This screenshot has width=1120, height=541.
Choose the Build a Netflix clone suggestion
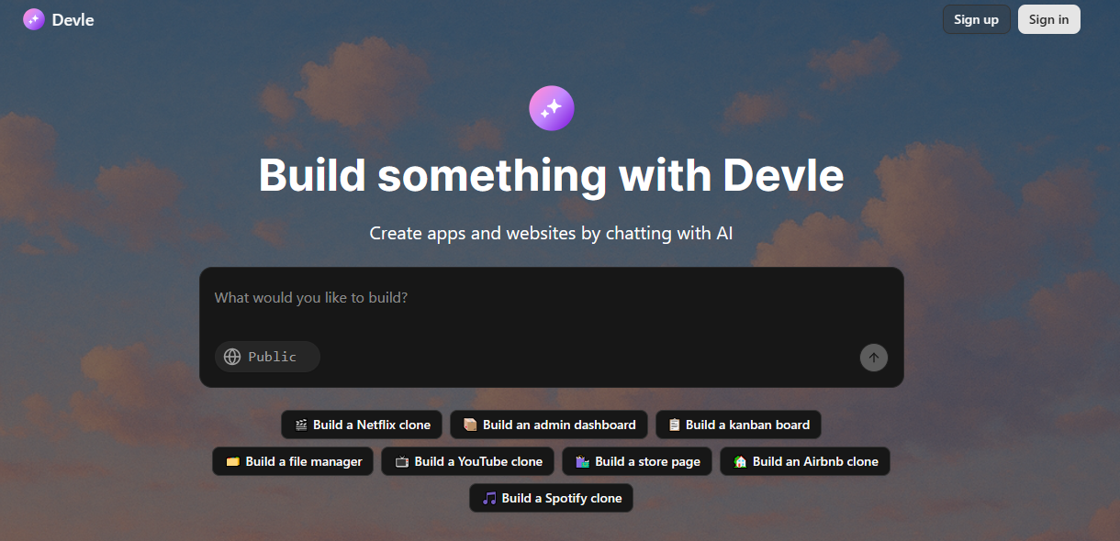(363, 425)
